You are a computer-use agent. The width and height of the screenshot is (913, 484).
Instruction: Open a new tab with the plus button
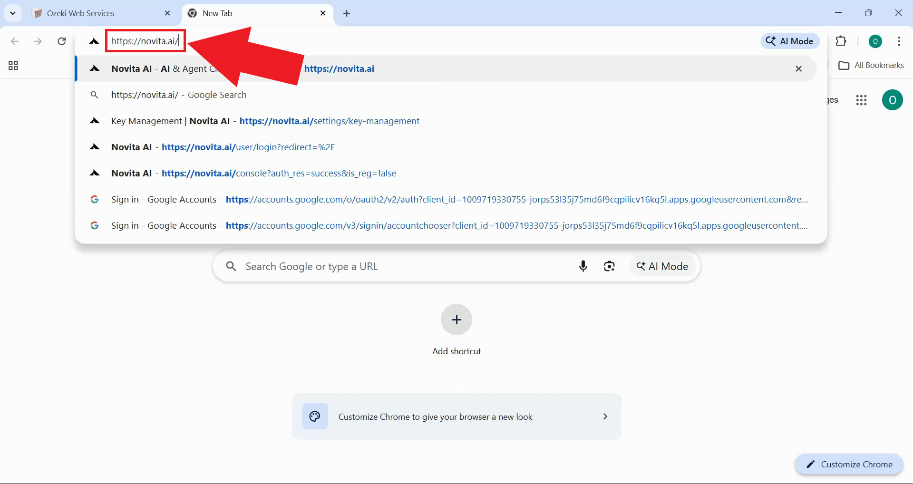pyautogui.click(x=347, y=14)
